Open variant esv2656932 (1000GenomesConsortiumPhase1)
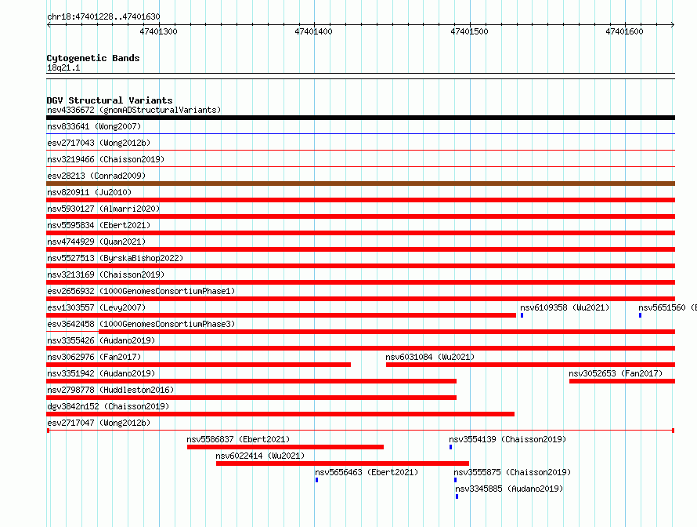The width and height of the screenshot is (697, 527). 141,291
